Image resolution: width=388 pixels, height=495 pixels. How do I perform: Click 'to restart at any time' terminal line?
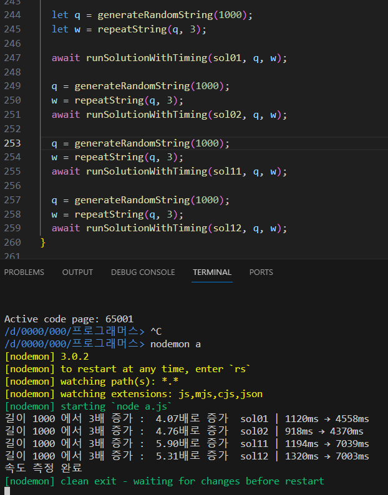[127, 369]
